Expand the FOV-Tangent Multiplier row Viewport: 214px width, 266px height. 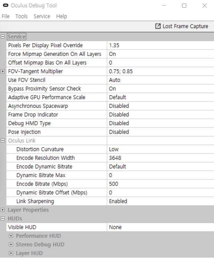coord(3,71)
